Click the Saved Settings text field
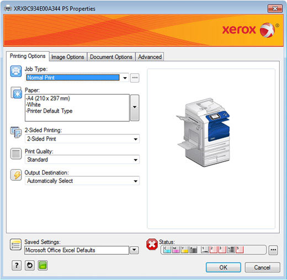This screenshot has width=287, height=280. pos(77,250)
